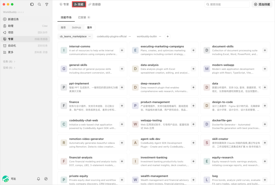Select the SkillHub filter
This screenshot has height=185, width=275.
coord(76,28)
